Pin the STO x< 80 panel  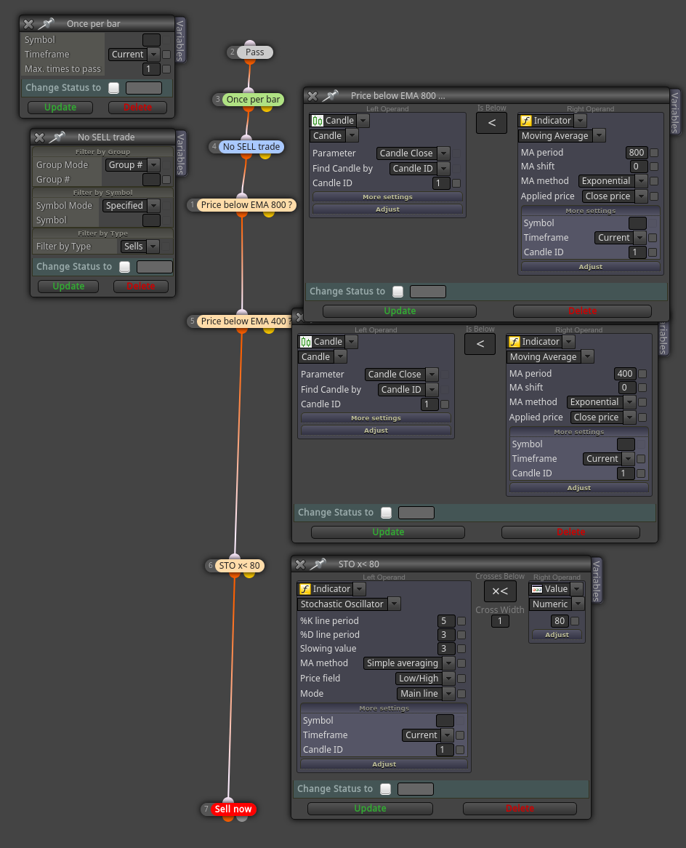(318, 564)
